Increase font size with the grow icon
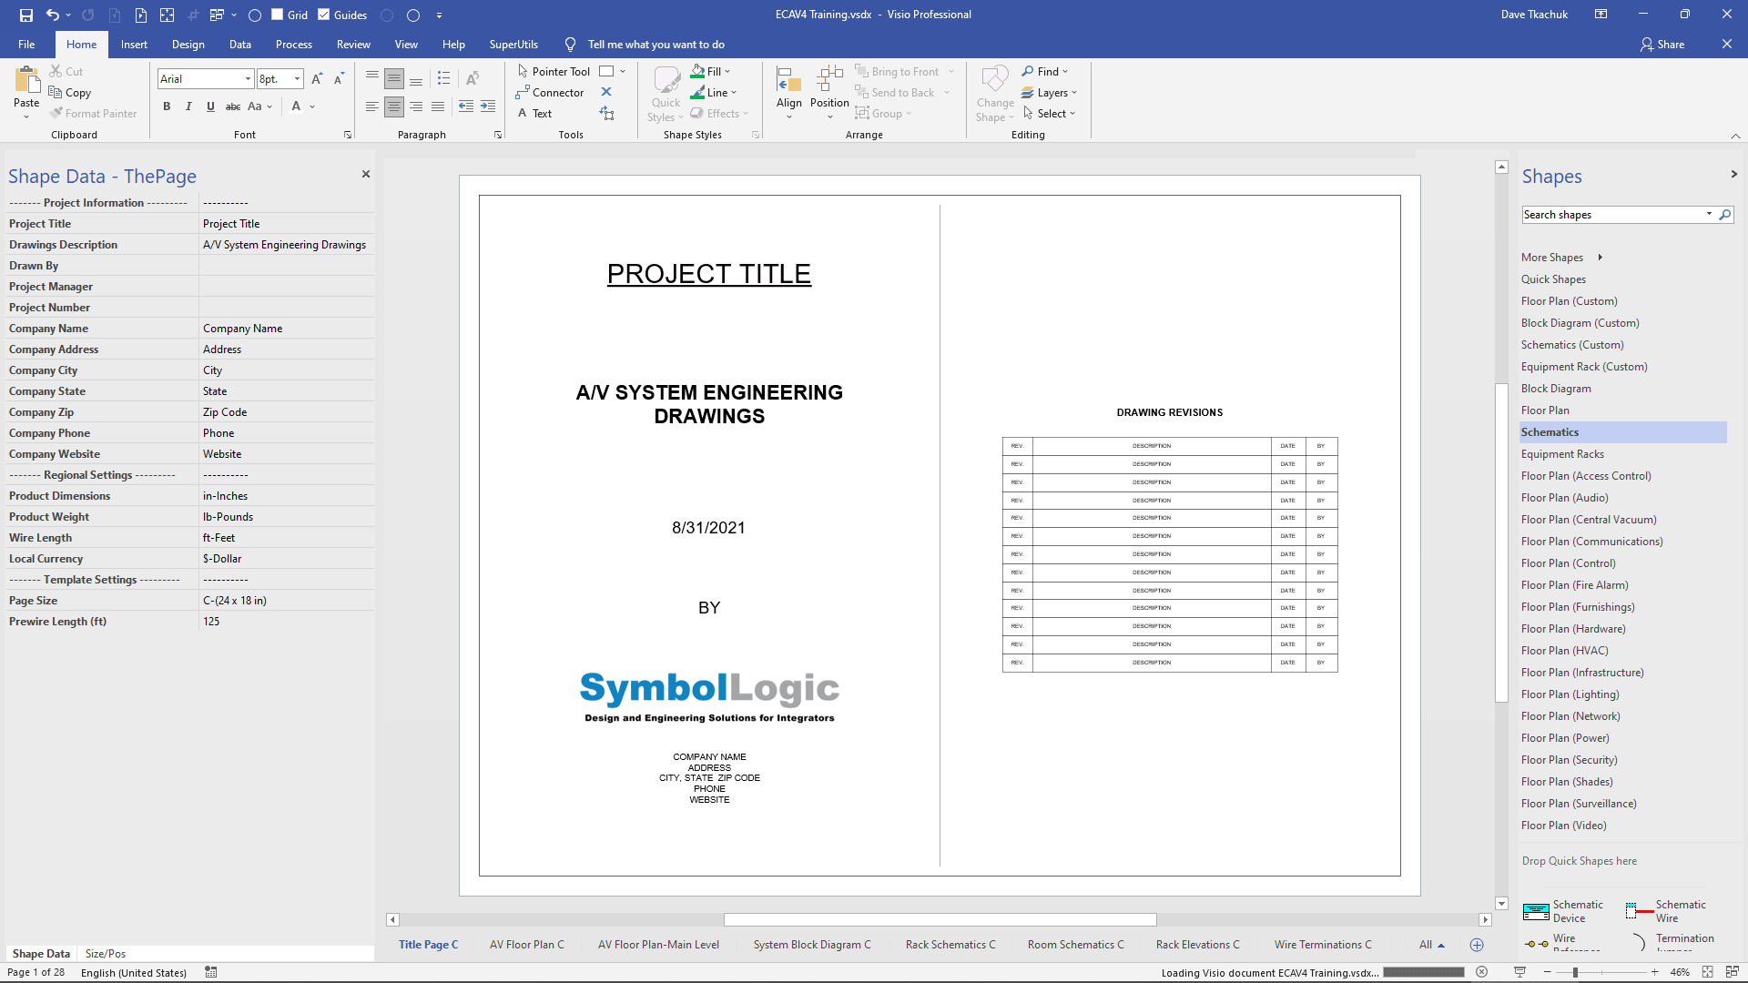This screenshot has width=1748, height=983. click(317, 79)
